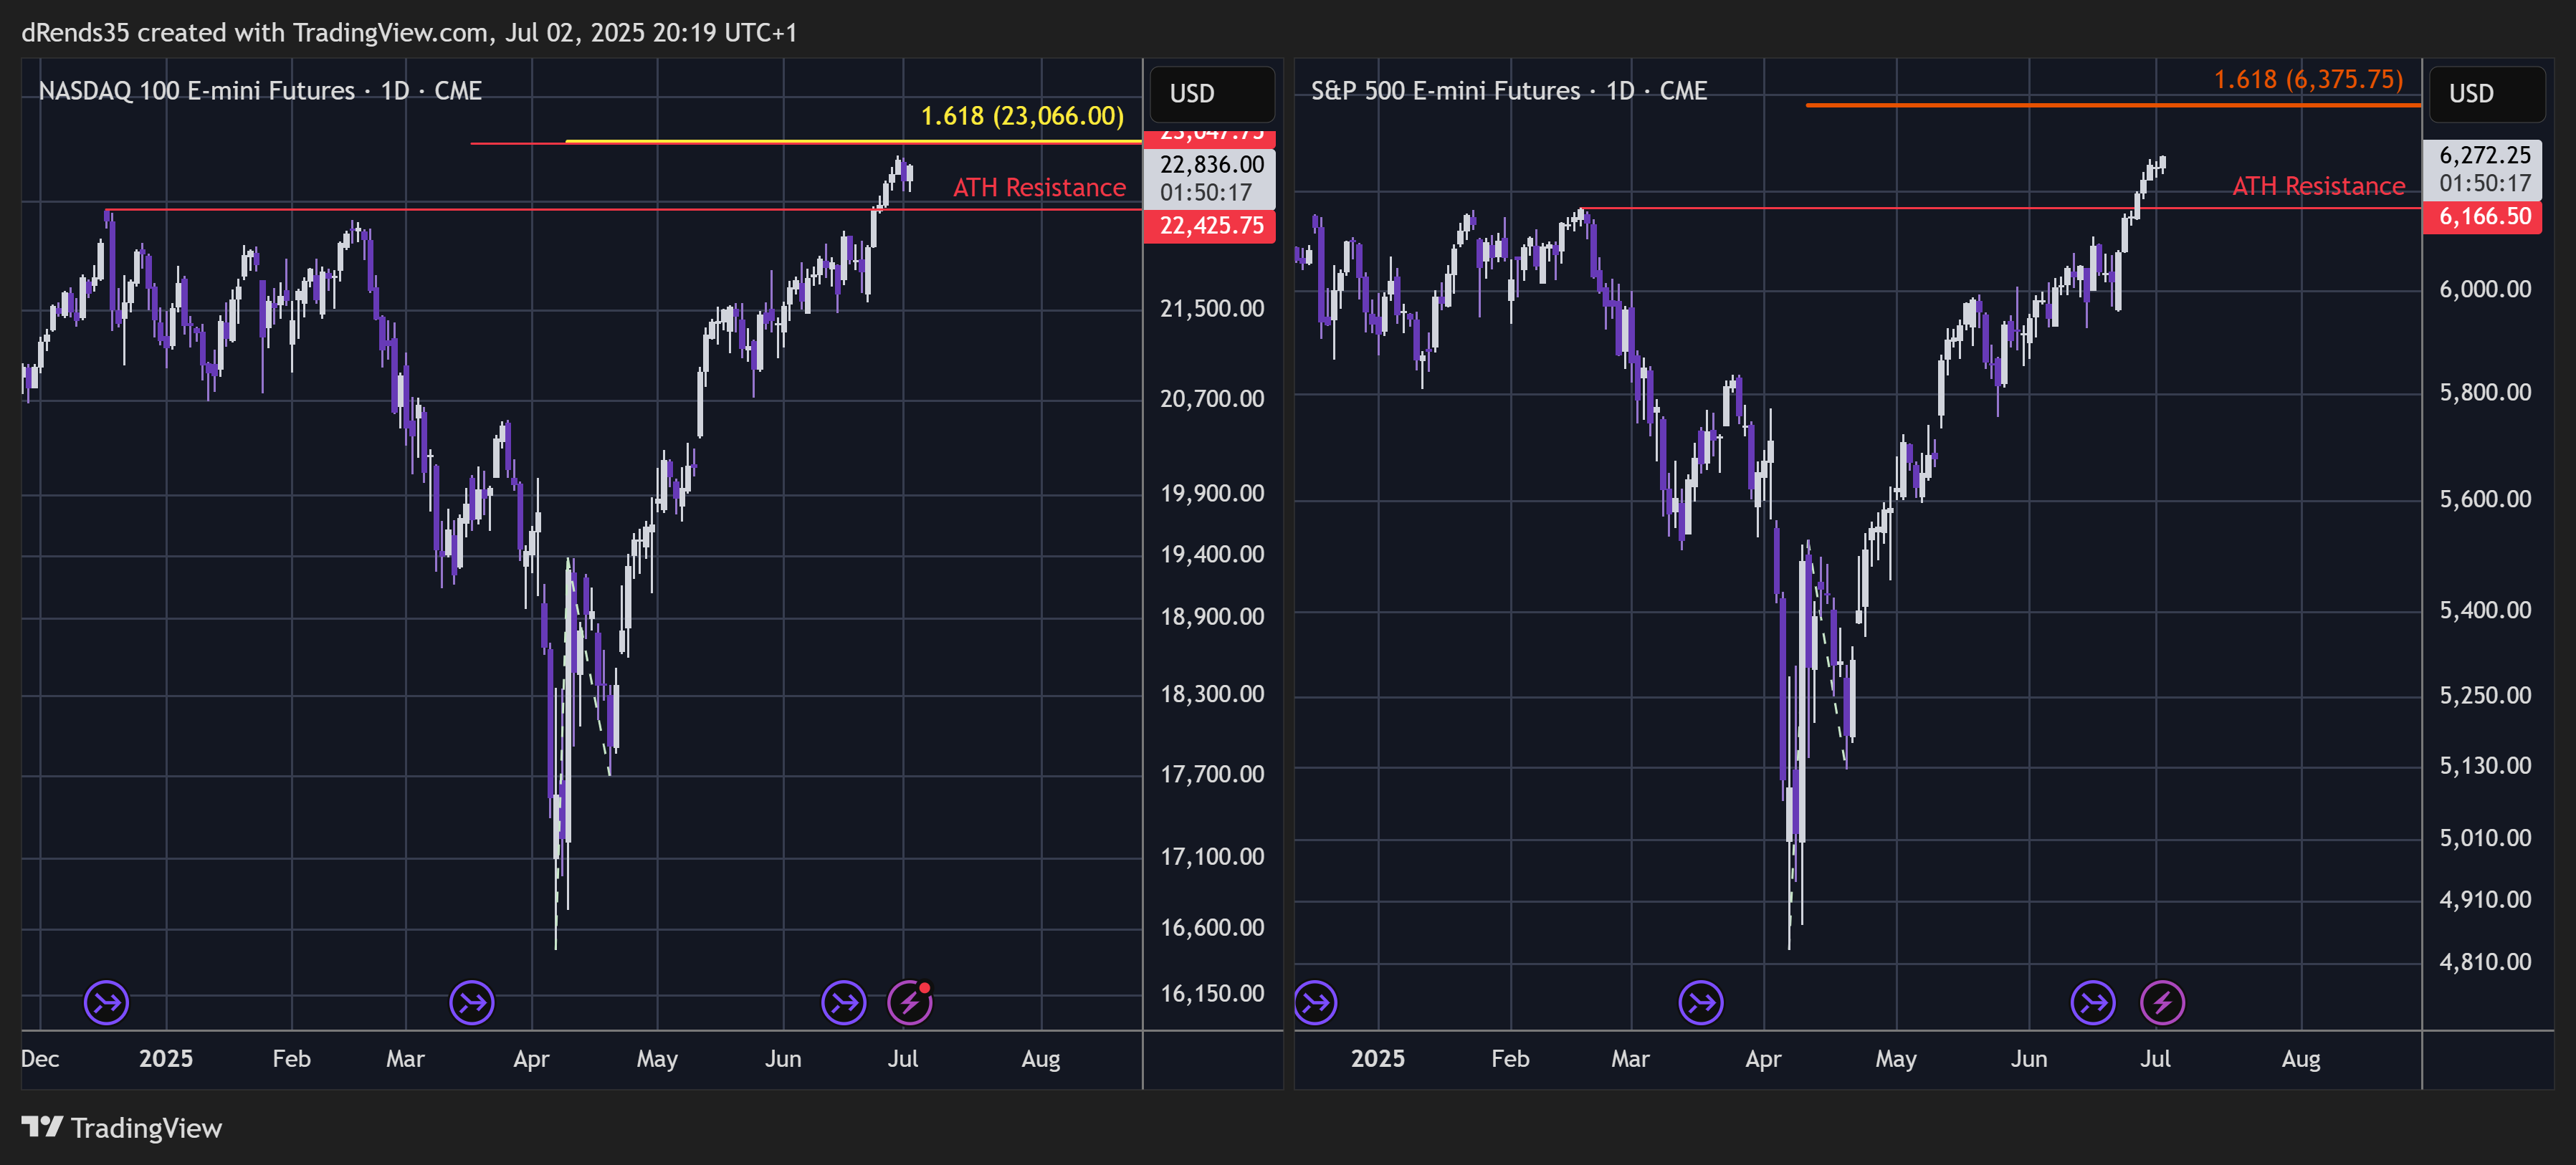The image size is (2576, 1165).
Task: Click the 5,130.00 price axis value
Action: pyautogui.click(x=2485, y=766)
